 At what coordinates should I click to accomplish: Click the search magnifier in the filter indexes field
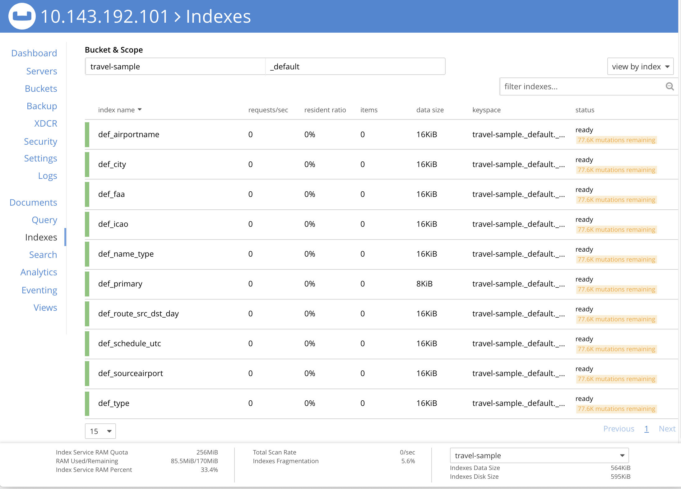669,86
